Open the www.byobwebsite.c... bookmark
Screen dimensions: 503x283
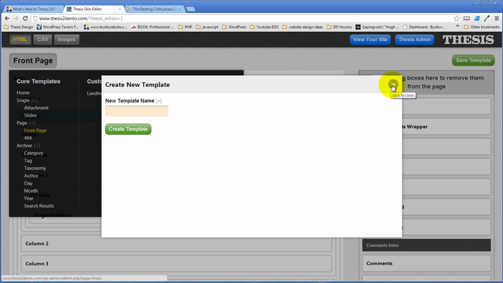pos(105,27)
